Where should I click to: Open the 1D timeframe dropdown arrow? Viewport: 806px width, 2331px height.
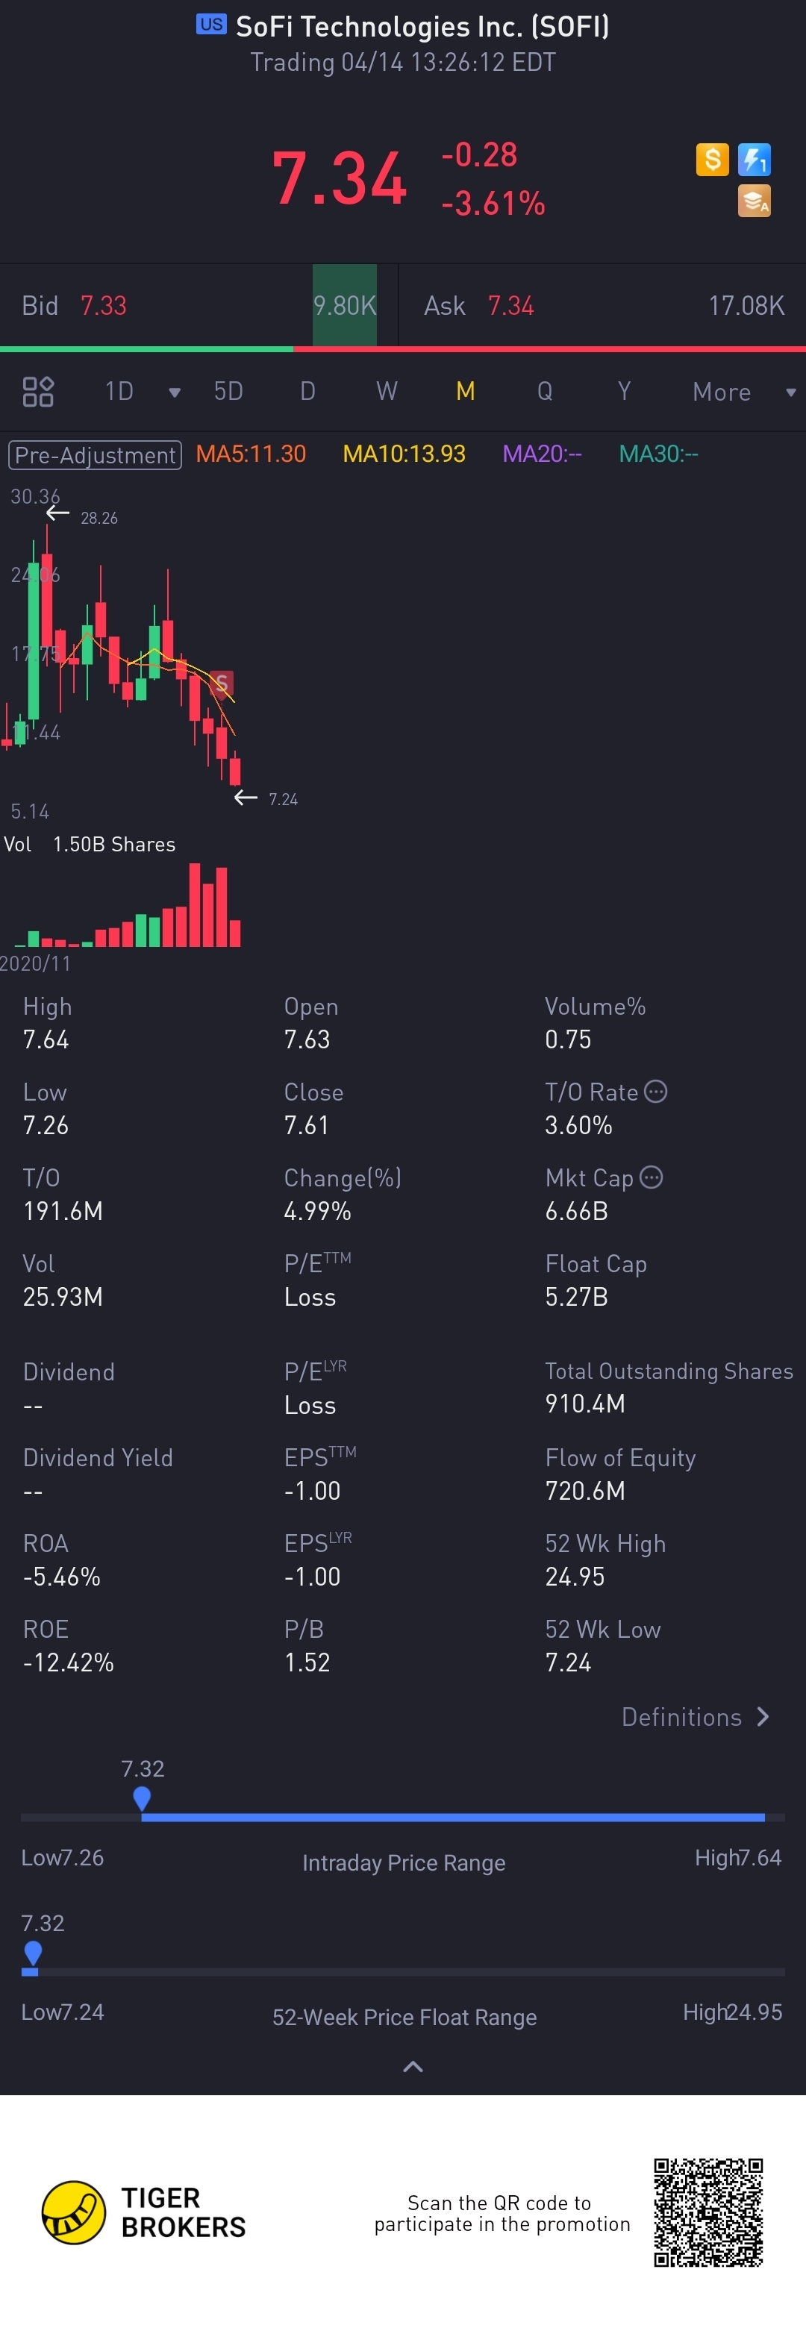[175, 392]
